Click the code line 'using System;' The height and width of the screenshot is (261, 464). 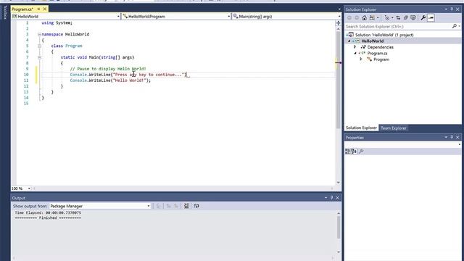pyautogui.click(x=57, y=22)
